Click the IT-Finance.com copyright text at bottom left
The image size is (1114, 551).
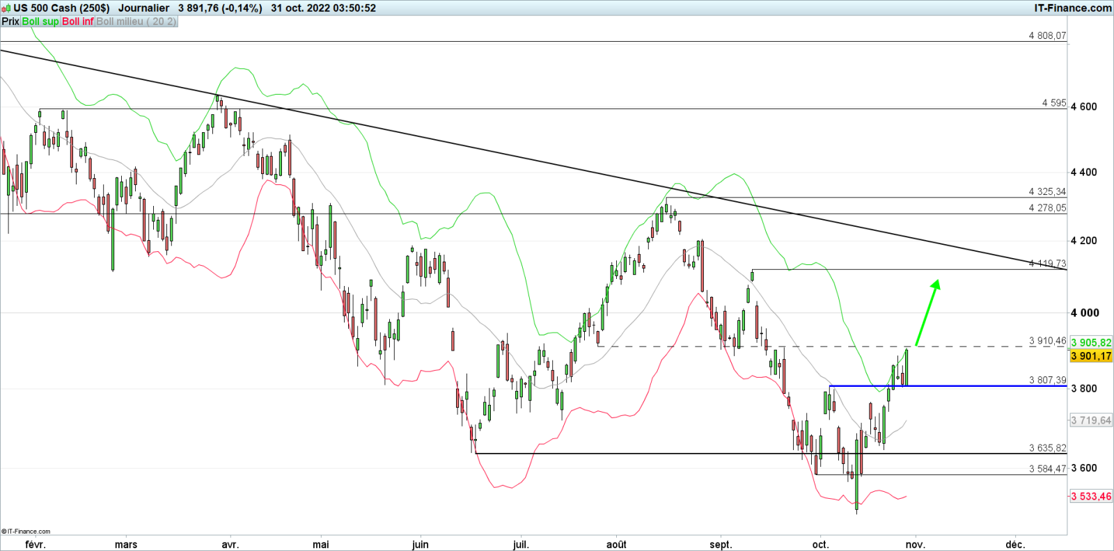click(x=26, y=532)
